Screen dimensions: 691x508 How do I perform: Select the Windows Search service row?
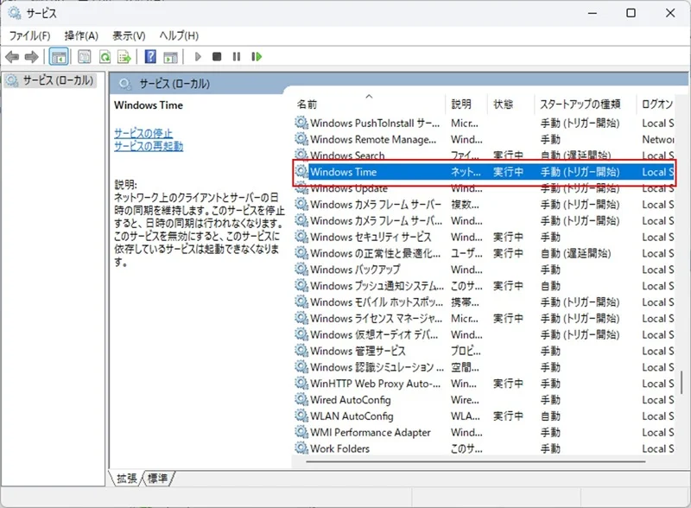click(x=350, y=156)
